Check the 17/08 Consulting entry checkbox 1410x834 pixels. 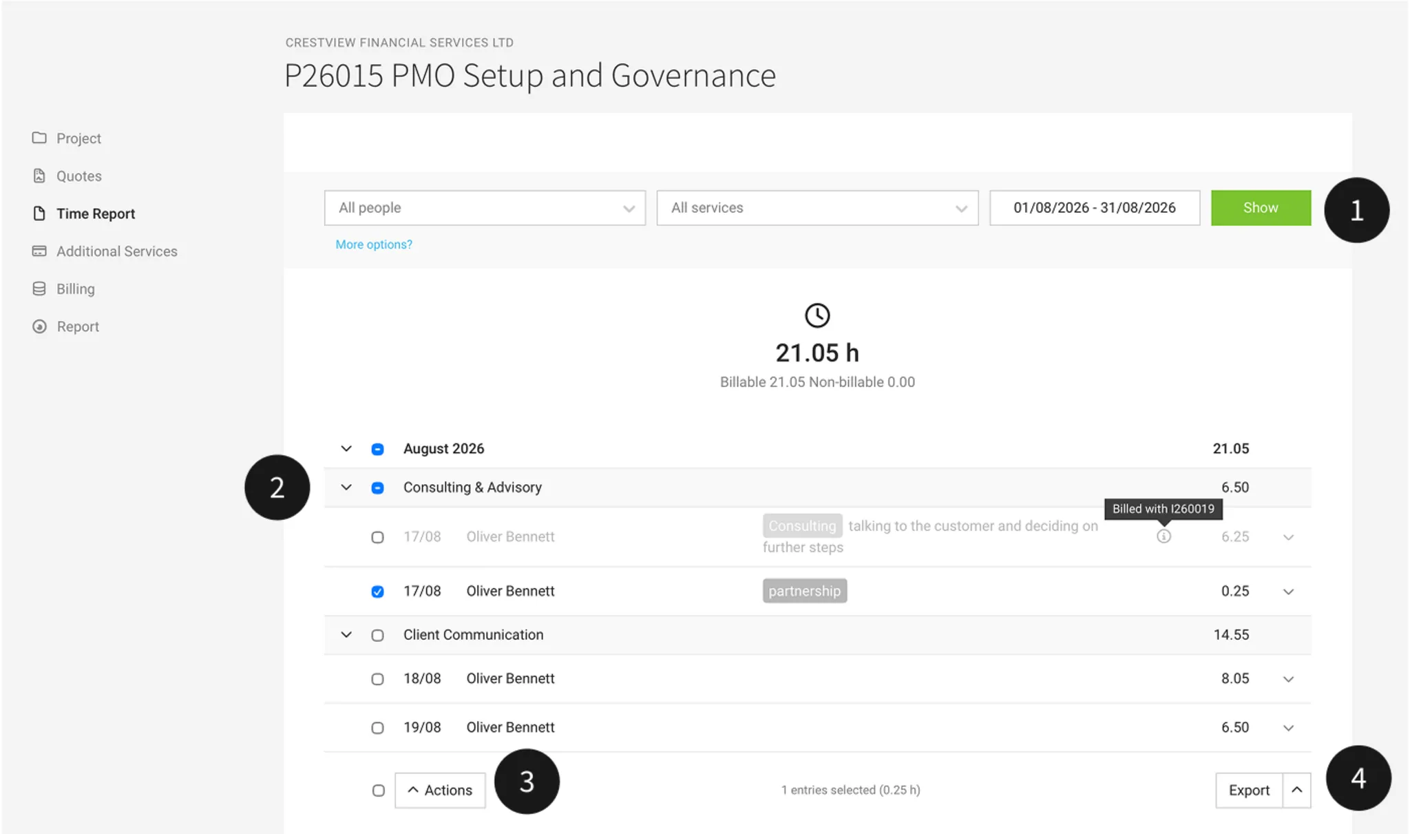pos(377,537)
